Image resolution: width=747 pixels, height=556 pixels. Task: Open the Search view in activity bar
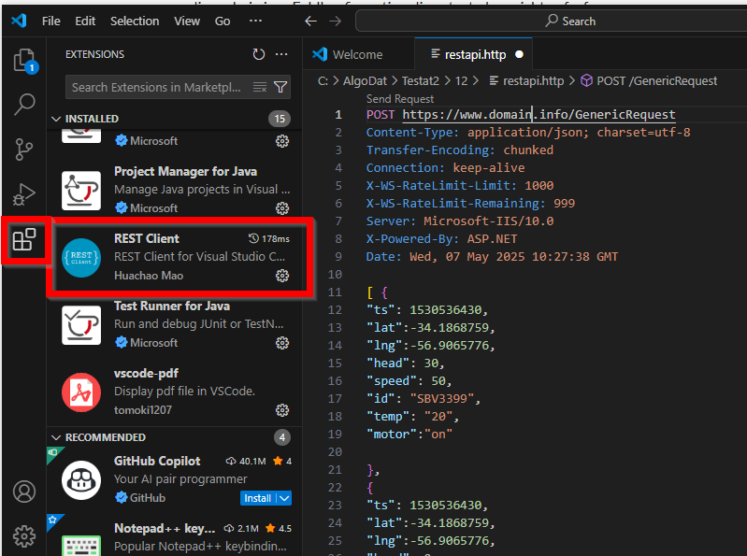pos(24,105)
